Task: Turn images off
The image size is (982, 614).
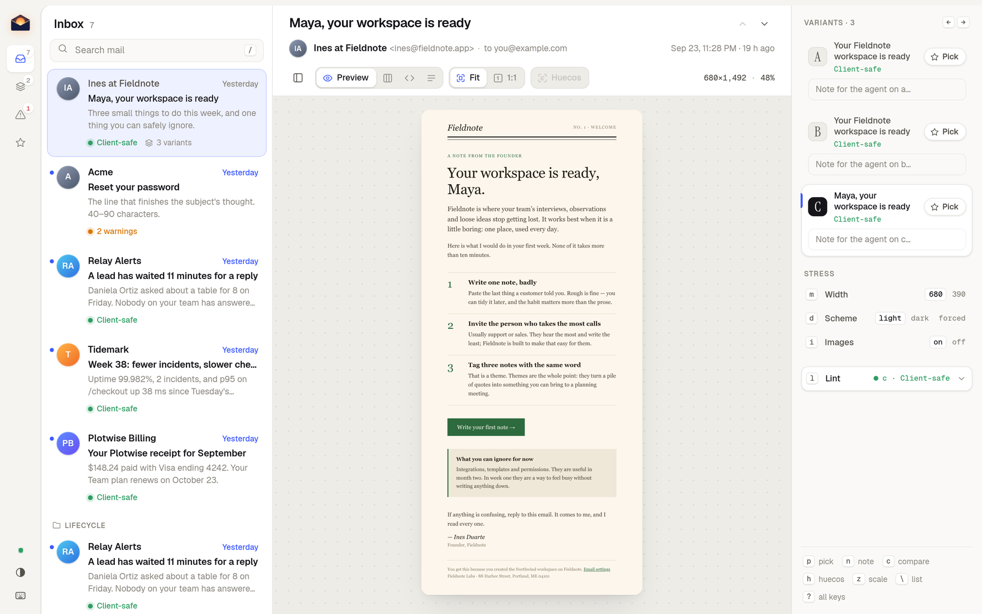Action: tap(959, 342)
